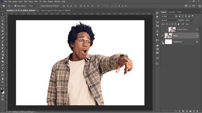Select the Zoom tool

[3, 82]
